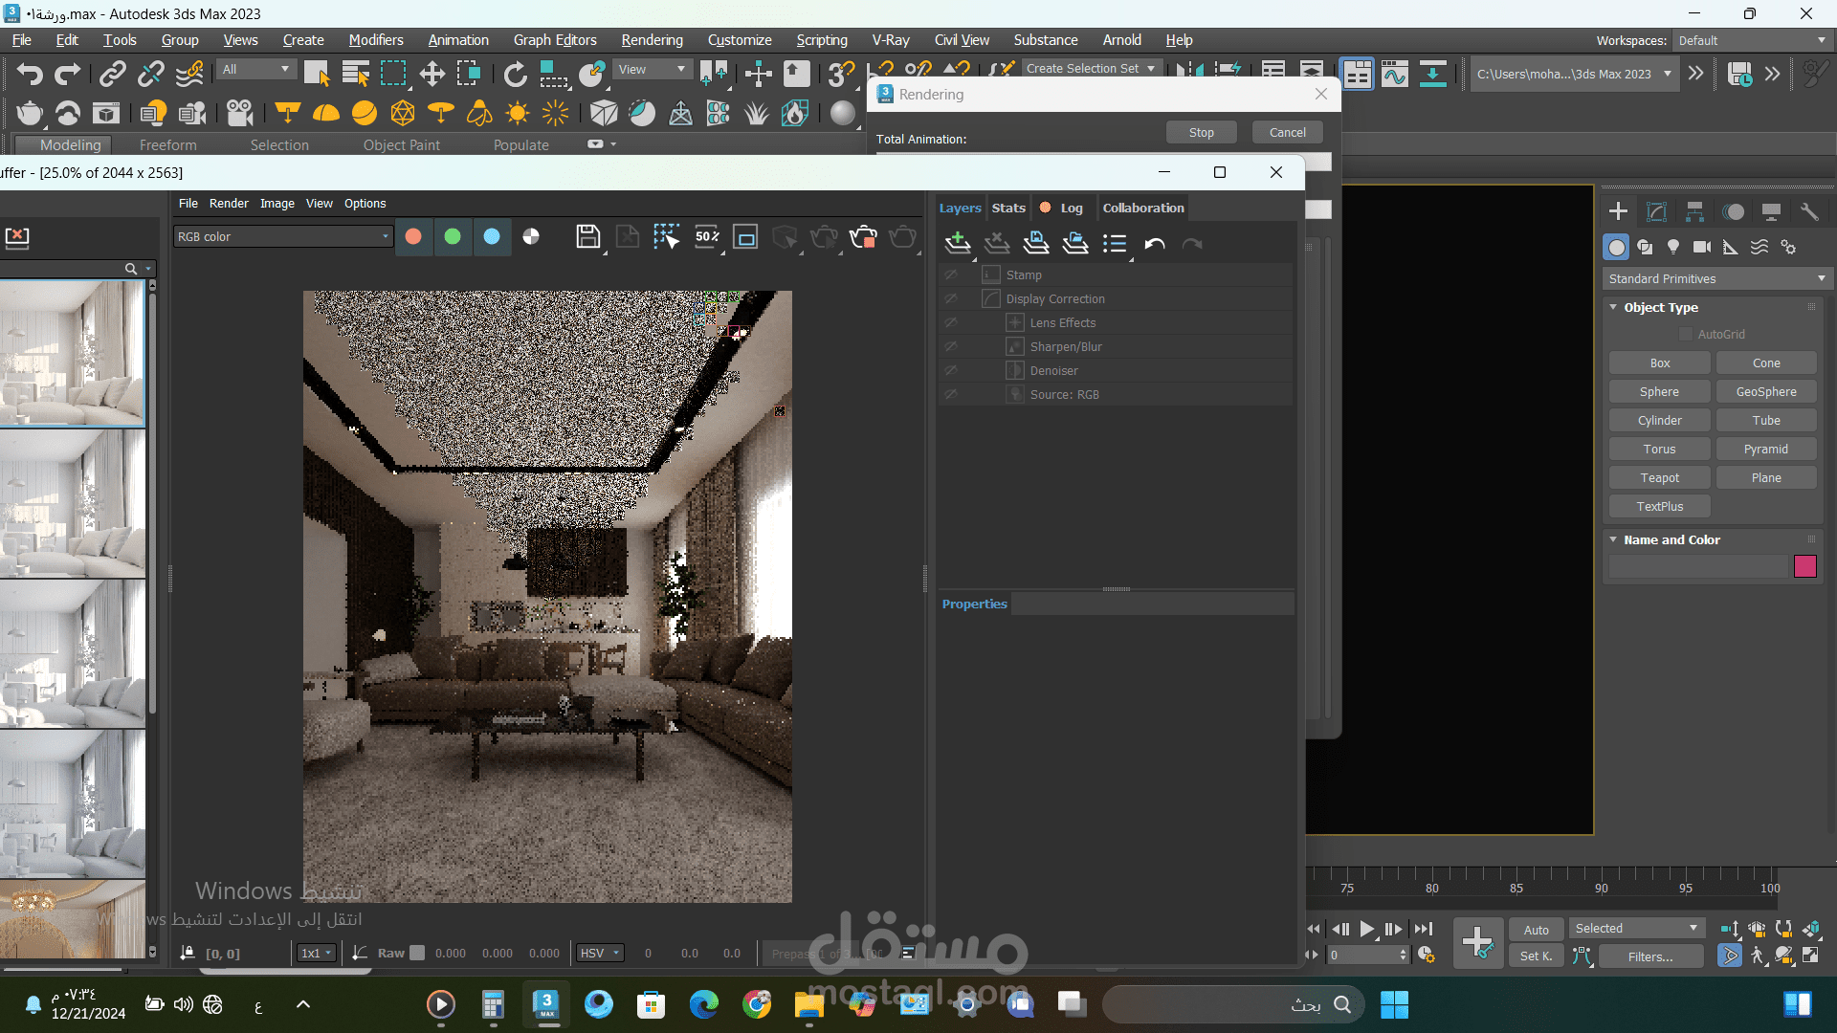Toggle Auto key mode
1837x1033 pixels.
1536,929
